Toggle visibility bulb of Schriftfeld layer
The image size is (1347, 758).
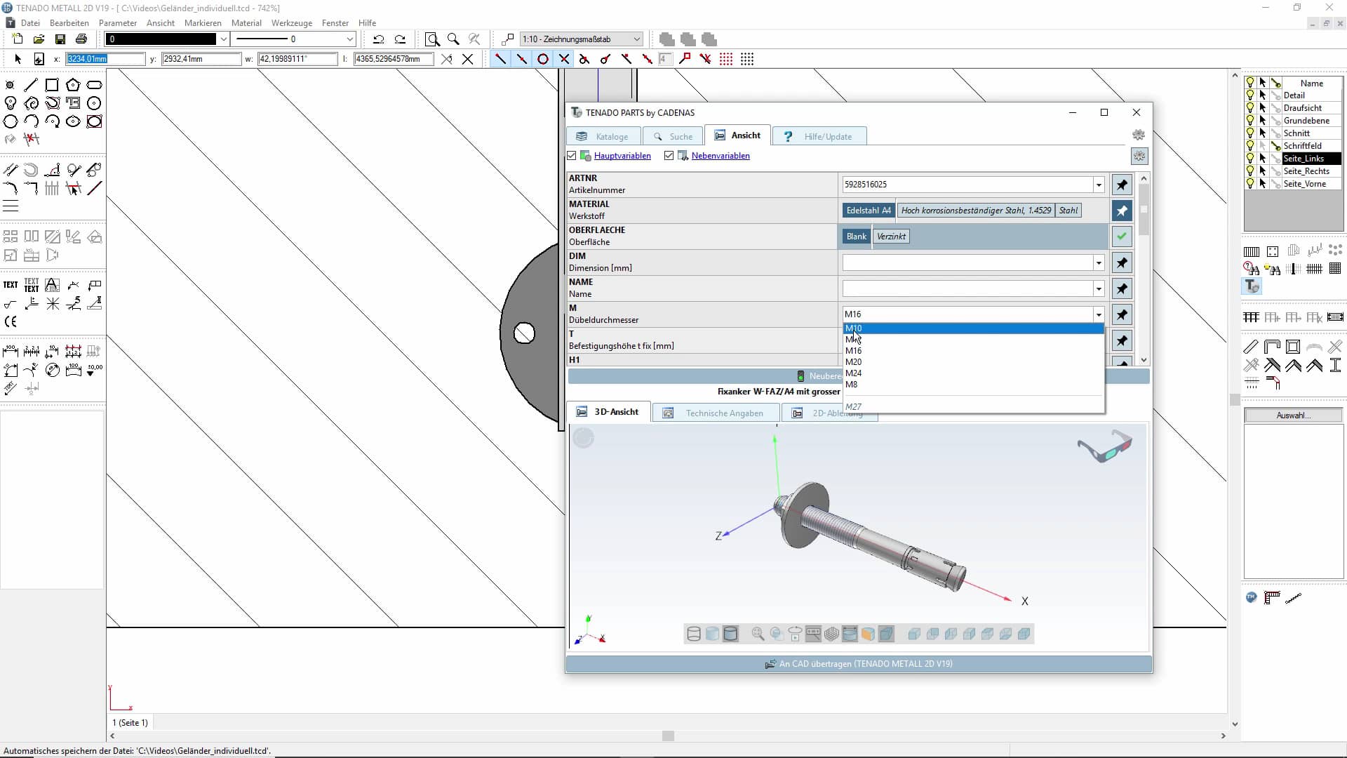click(x=1250, y=146)
